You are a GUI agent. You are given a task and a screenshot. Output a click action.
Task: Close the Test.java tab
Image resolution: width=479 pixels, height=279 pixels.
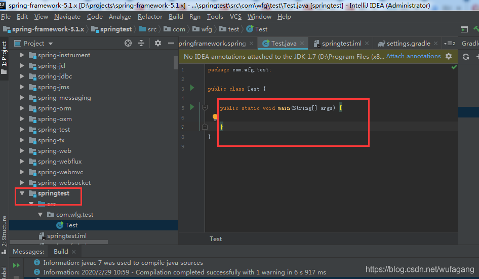click(302, 44)
